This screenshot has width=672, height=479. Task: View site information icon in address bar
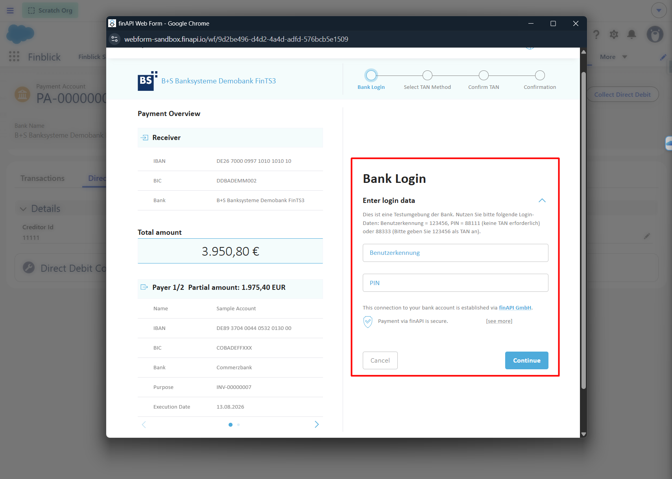(x=115, y=39)
